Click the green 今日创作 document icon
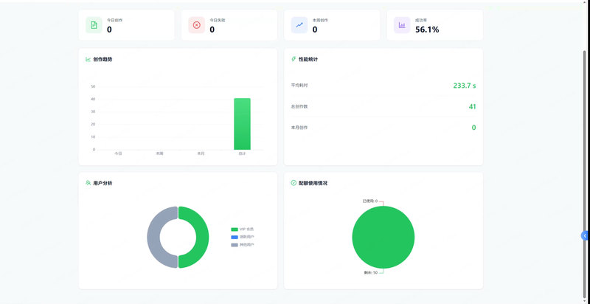 94,25
